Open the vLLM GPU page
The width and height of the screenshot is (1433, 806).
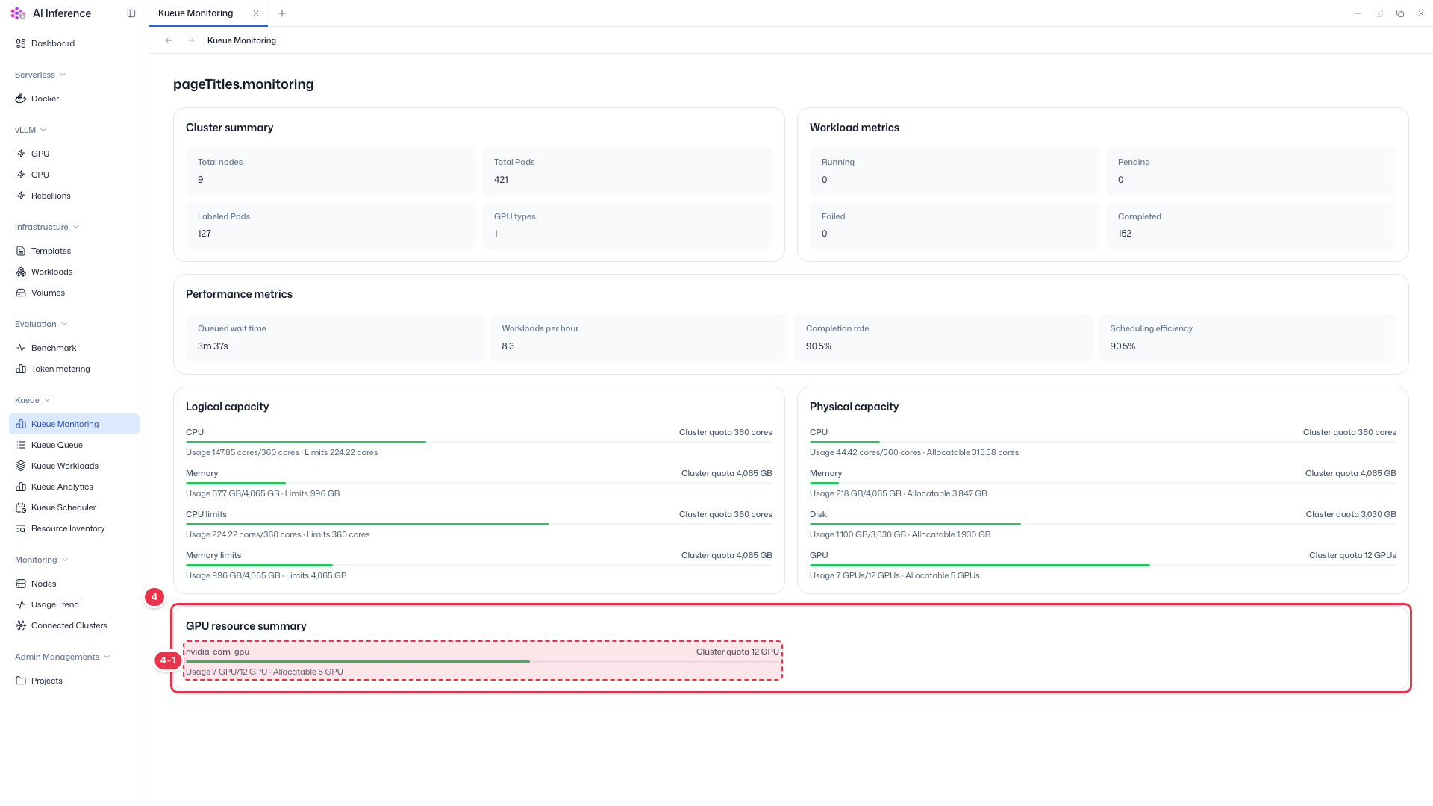click(x=74, y=154)
